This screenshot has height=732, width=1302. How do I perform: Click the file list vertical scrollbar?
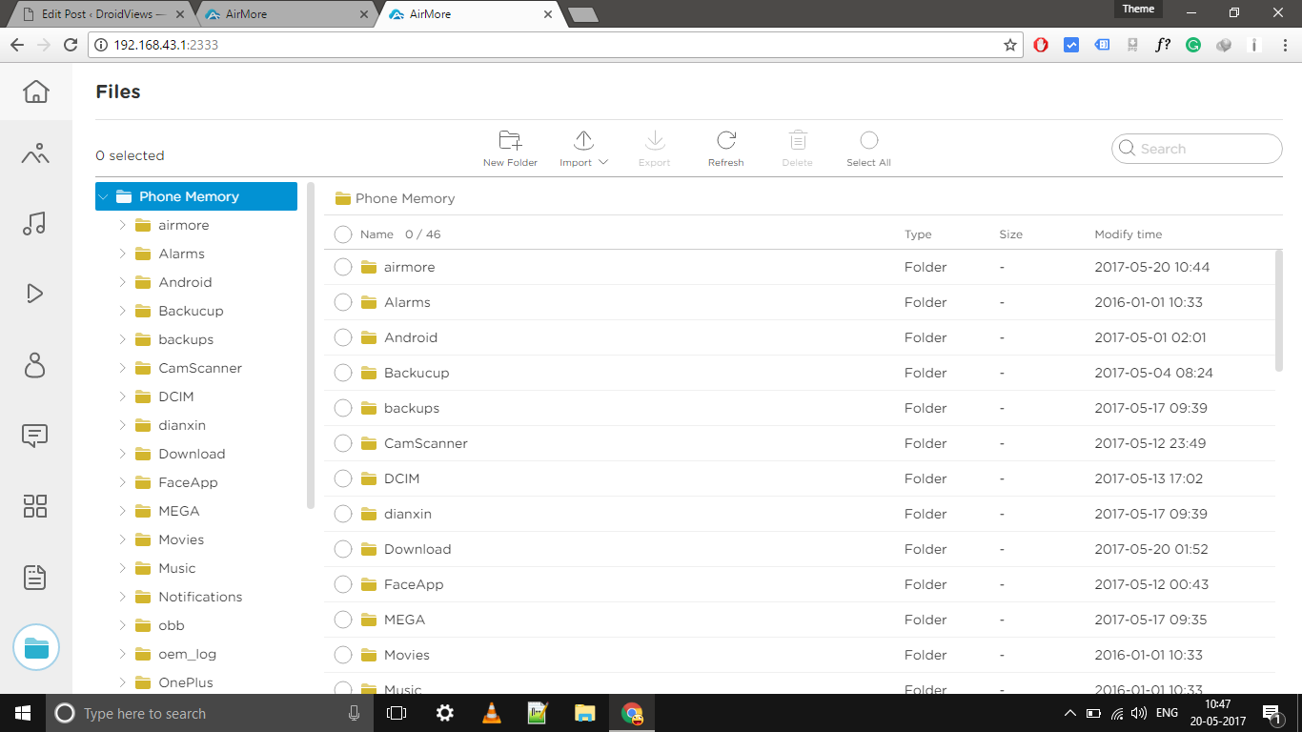(1279, 311)
